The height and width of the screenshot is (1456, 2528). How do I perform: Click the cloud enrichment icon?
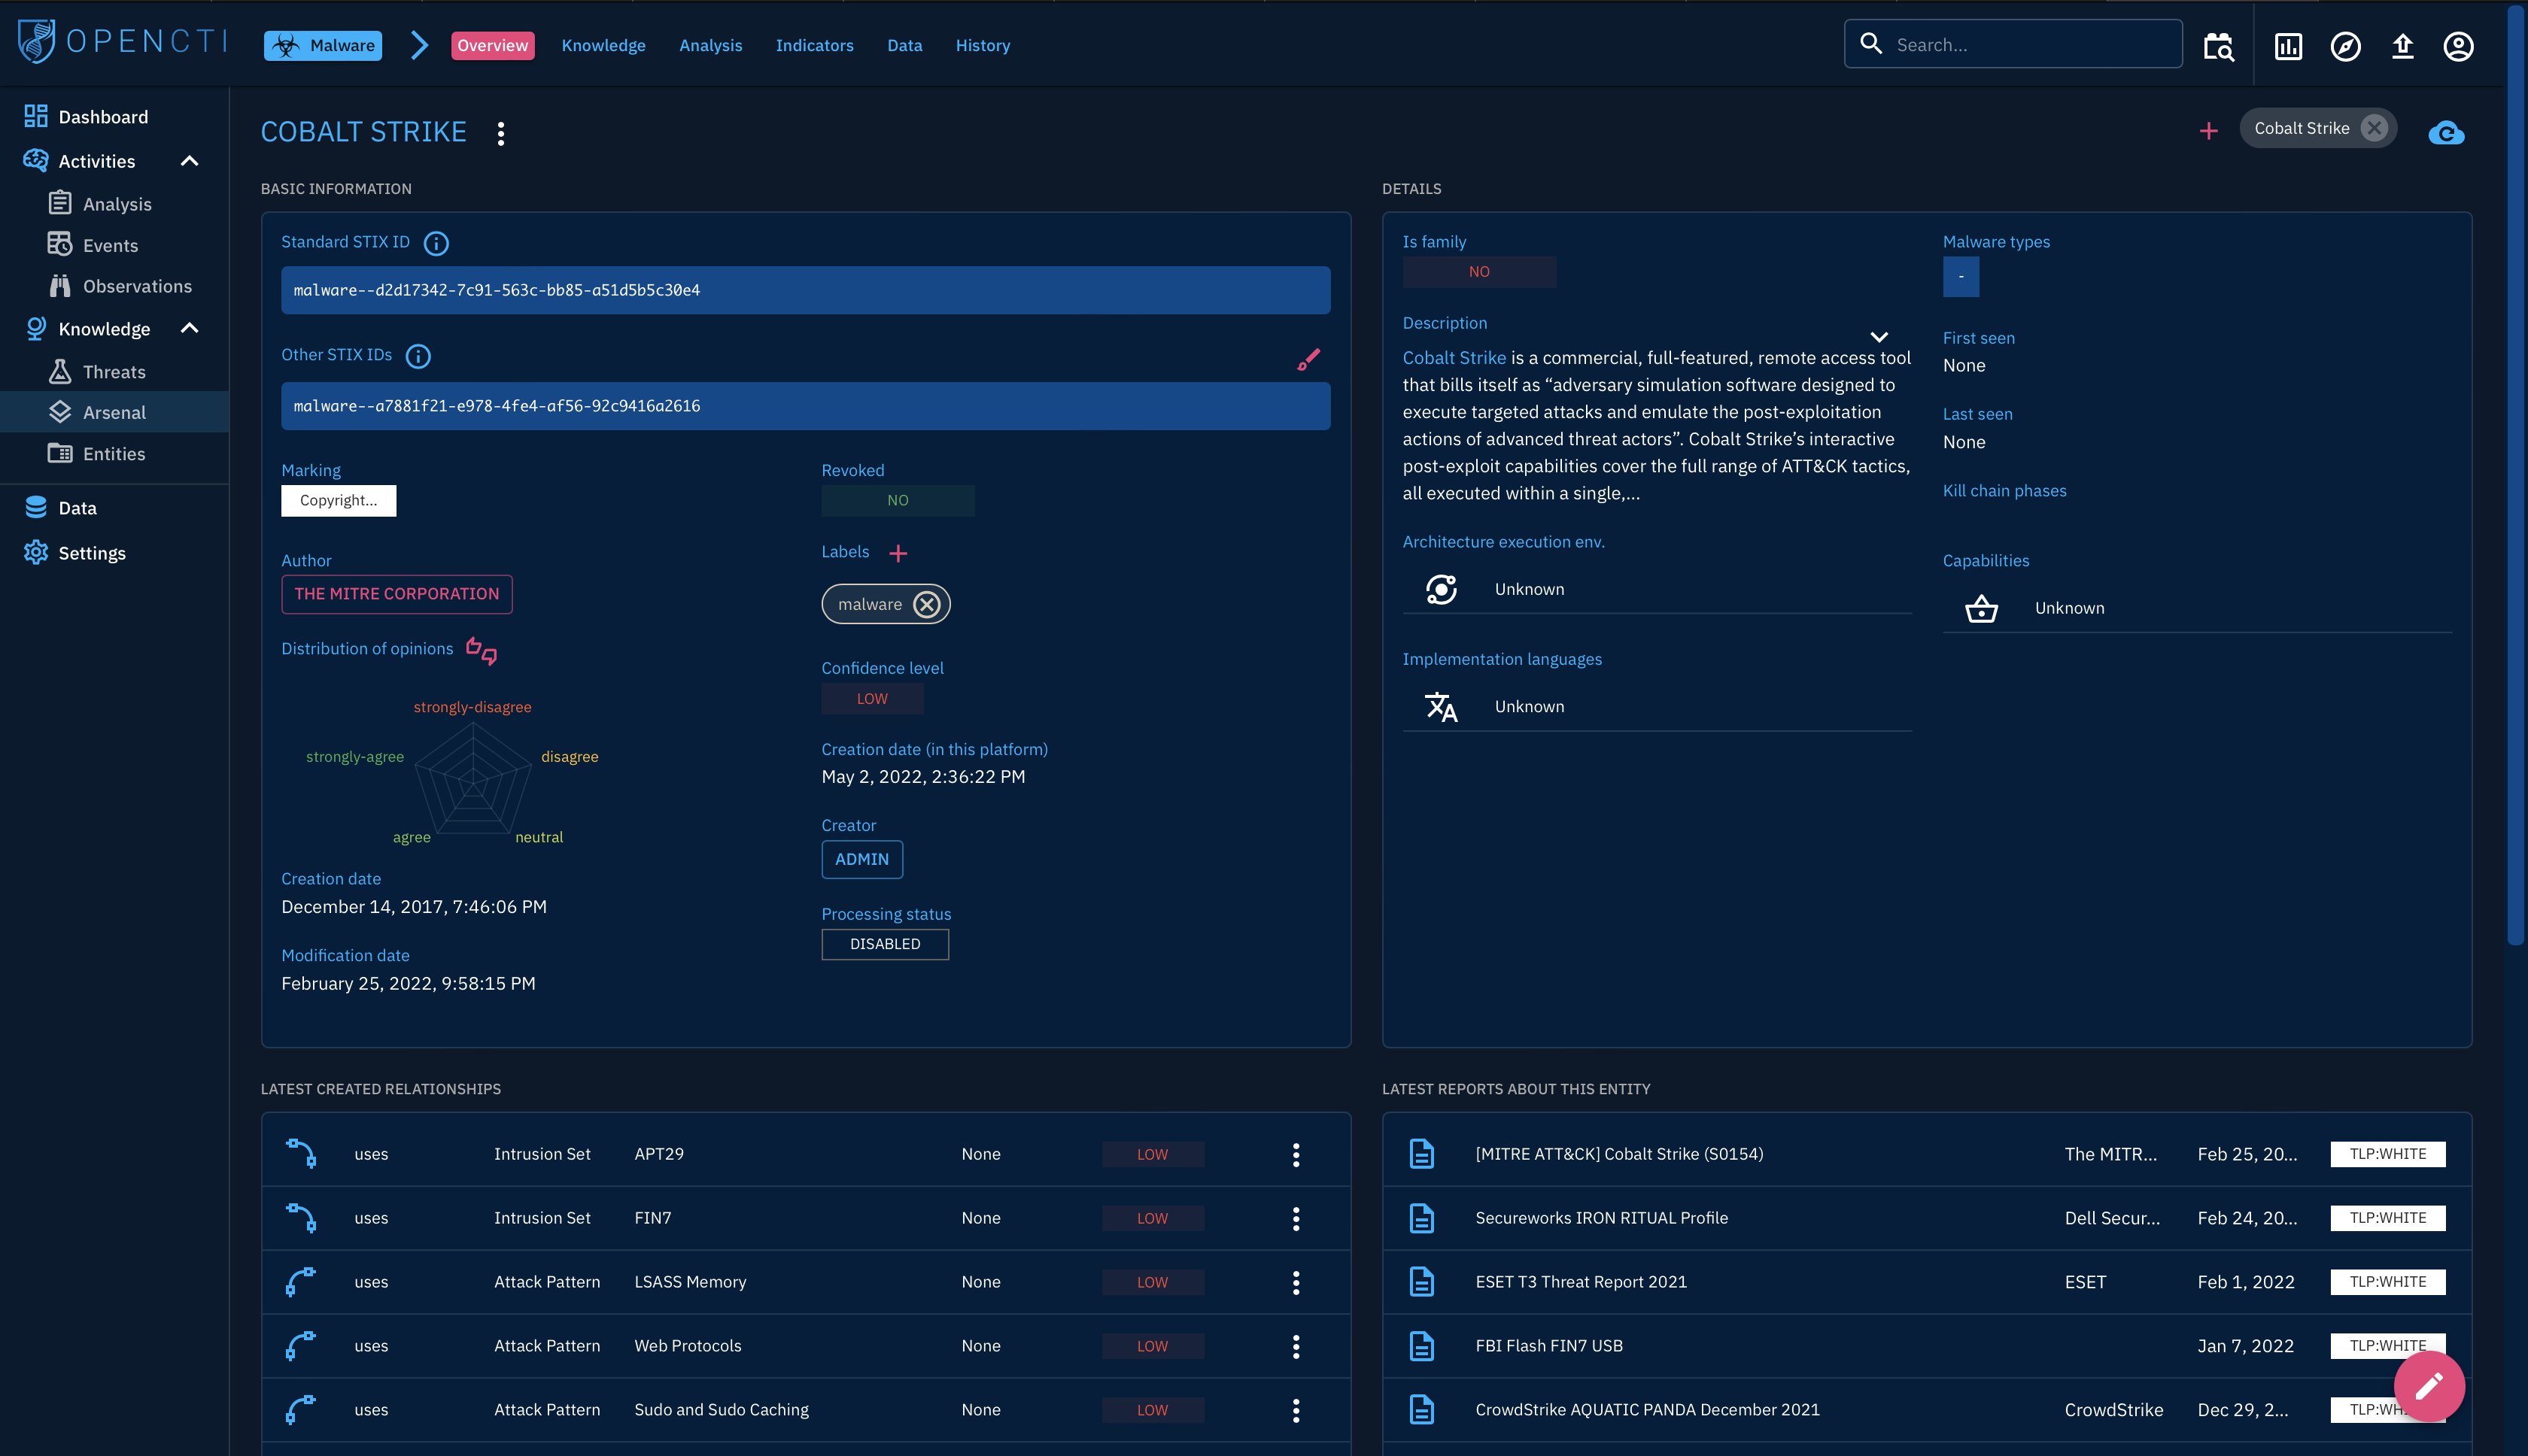click(x=2446, y=132)
